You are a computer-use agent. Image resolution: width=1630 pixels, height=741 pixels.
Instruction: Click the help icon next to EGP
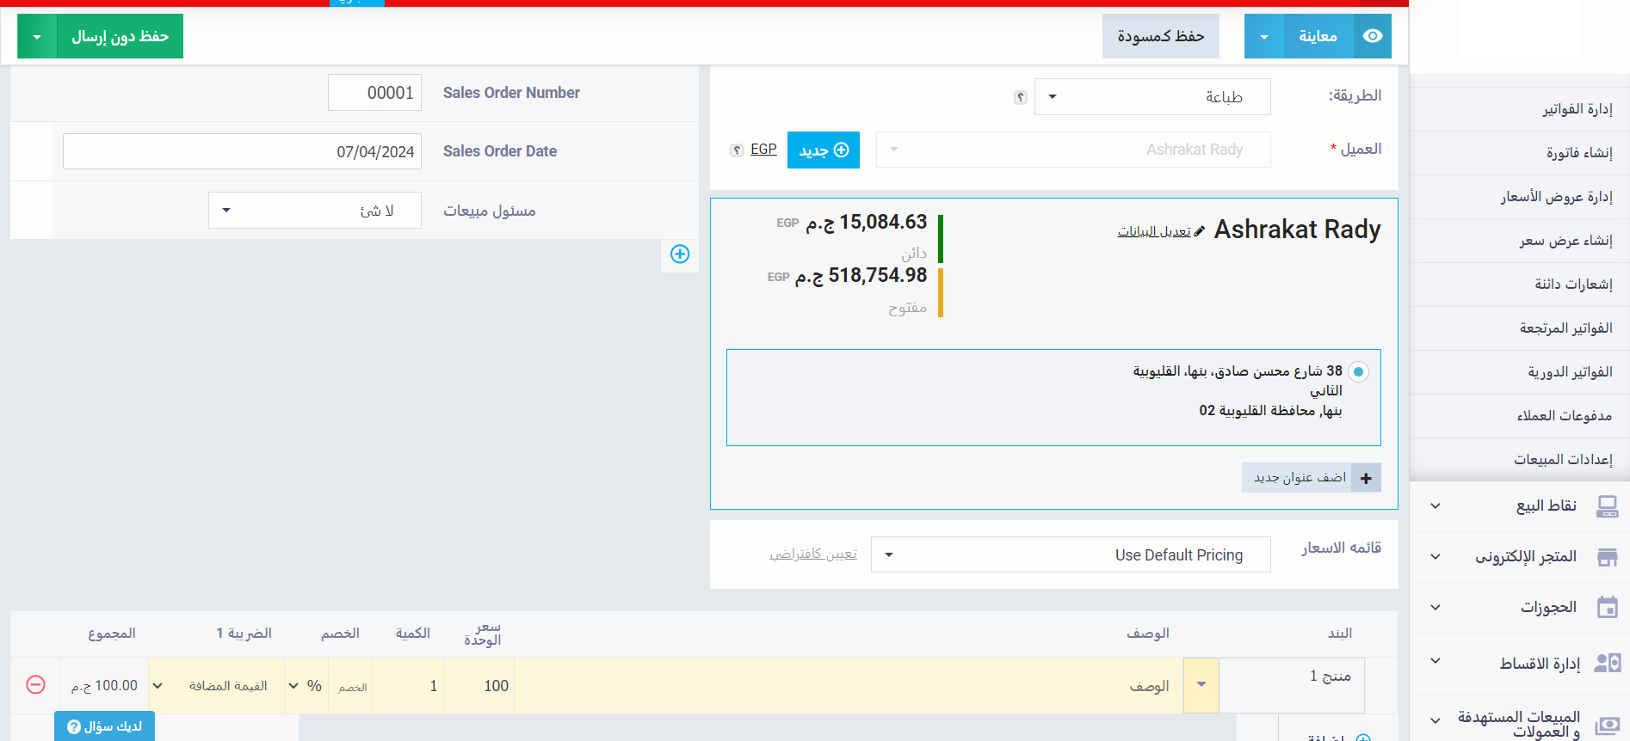coord(737,150)
